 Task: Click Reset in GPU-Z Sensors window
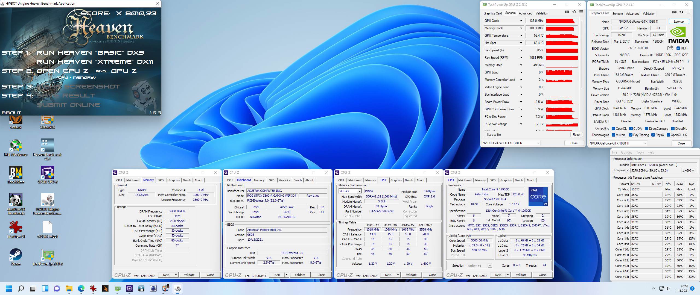(576, 135)
